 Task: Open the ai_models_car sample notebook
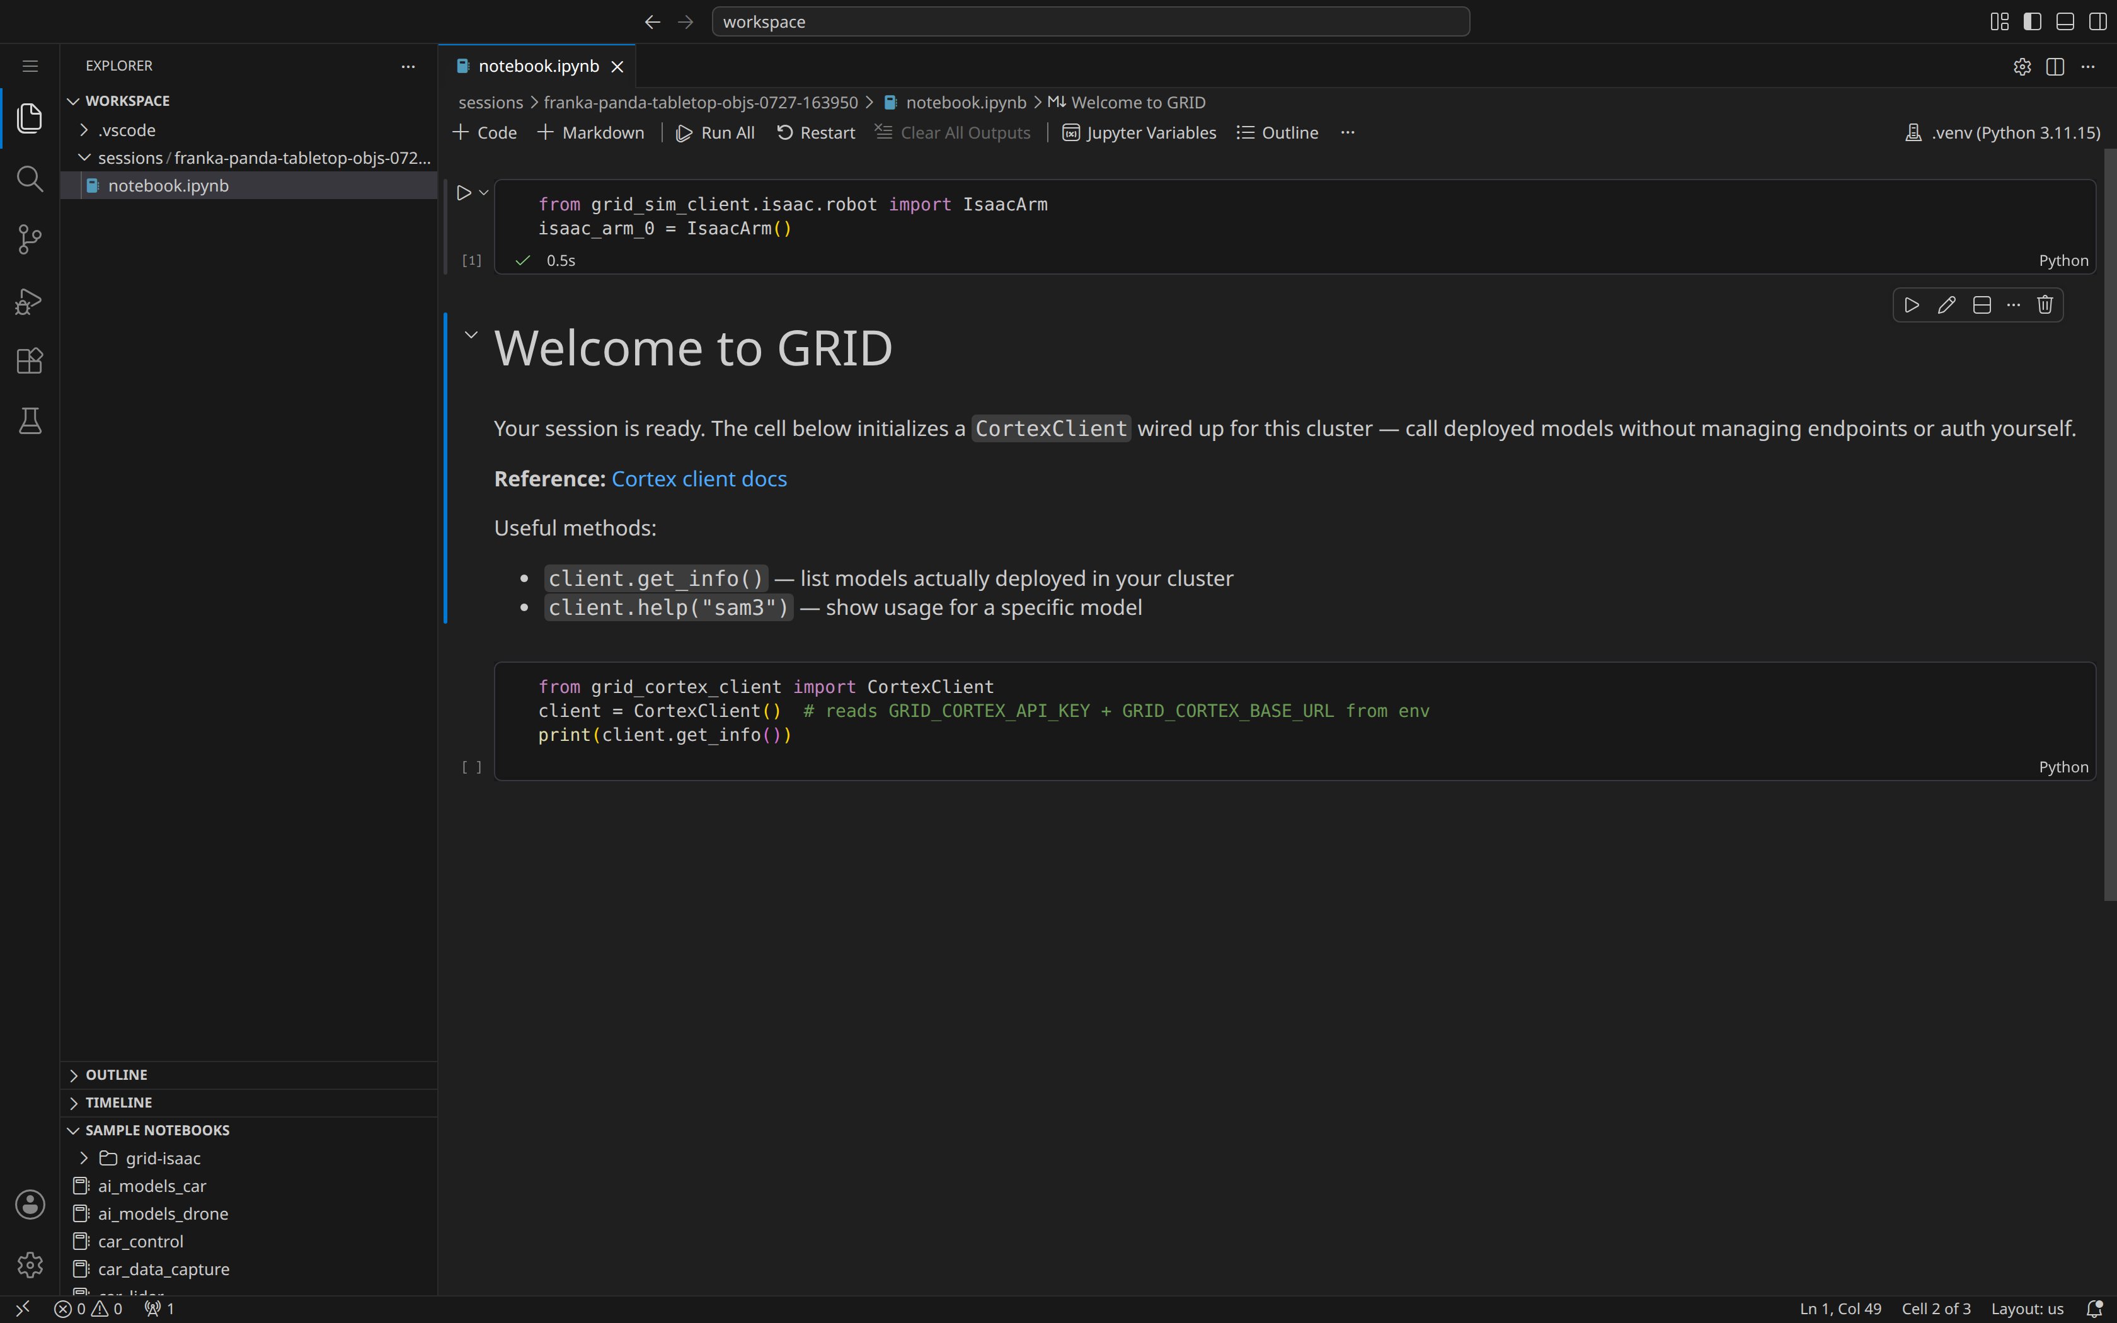(x=248, y=1186)
